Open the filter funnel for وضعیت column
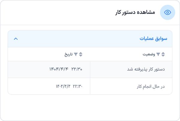 click(158, 55)
